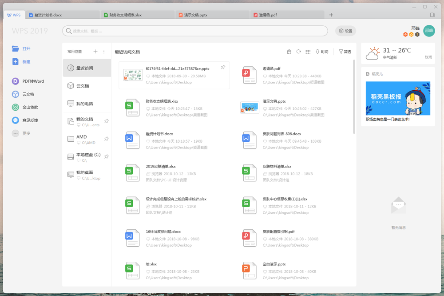Select 最近访问 location
Viewport: 444px width, 296px height.
[87, 68]
